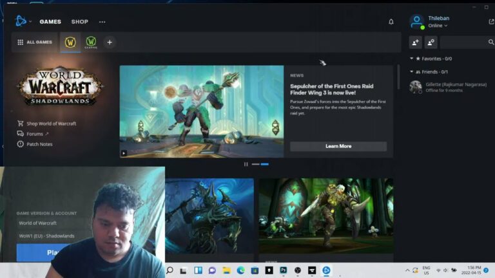Click the World of Warcraft Shadowlands logo
This screenshot has height=278, width=495.
coord(60,86)
